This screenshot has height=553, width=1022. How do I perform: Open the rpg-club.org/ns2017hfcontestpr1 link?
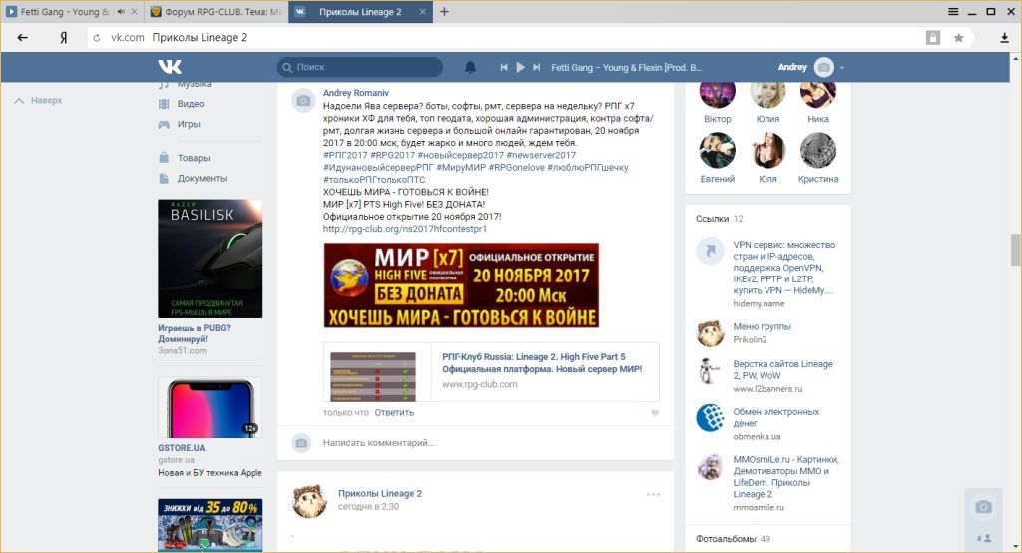[x=405, y=229]
